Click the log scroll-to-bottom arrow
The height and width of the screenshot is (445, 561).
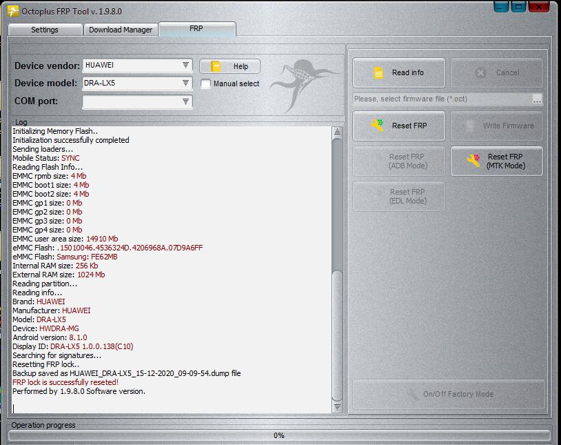coord(337,407)
